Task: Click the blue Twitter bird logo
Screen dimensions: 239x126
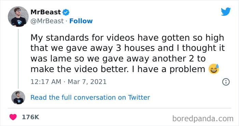Action: pos(226,11)
